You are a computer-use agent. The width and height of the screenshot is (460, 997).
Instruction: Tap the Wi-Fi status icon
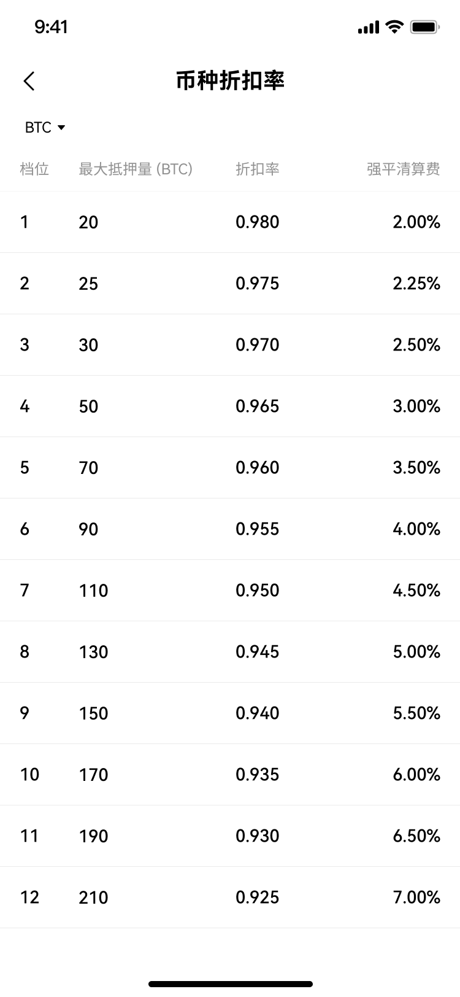(394, 27)
